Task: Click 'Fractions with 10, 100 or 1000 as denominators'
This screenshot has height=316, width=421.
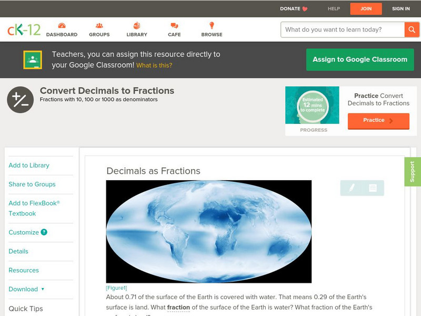Action: [x=98, y=100]
